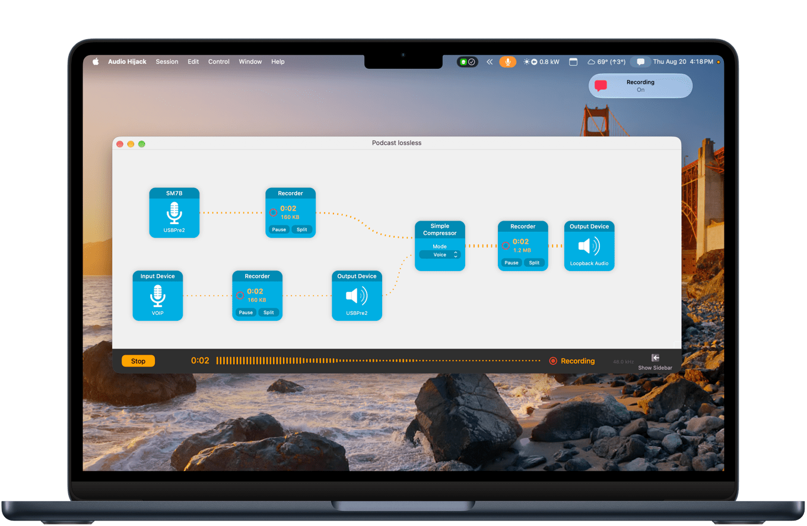Screen dimensions: 807x526
Task: Click the Mode label in the Simple Compressor
Action: 440,246
